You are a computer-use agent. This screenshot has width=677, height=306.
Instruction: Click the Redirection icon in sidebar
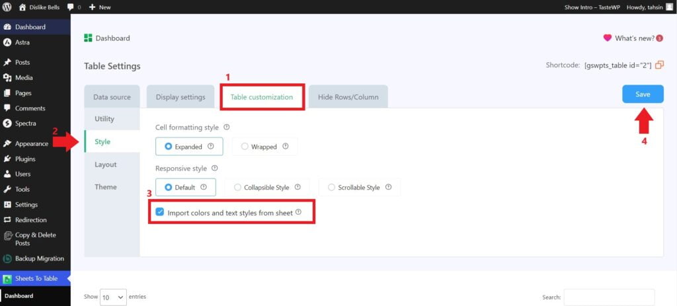pyautogui.click(x=7, y=219)
